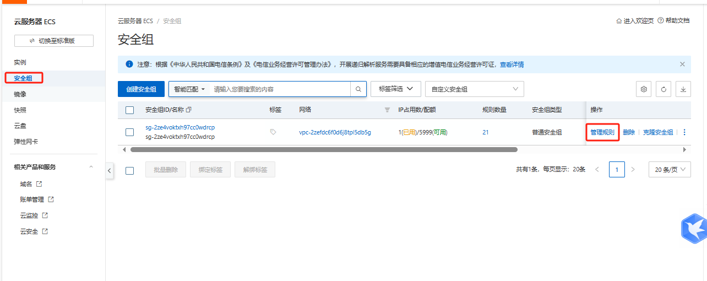
Task: Expand the 标签筛选 dropdown
Action: [396, 89]
